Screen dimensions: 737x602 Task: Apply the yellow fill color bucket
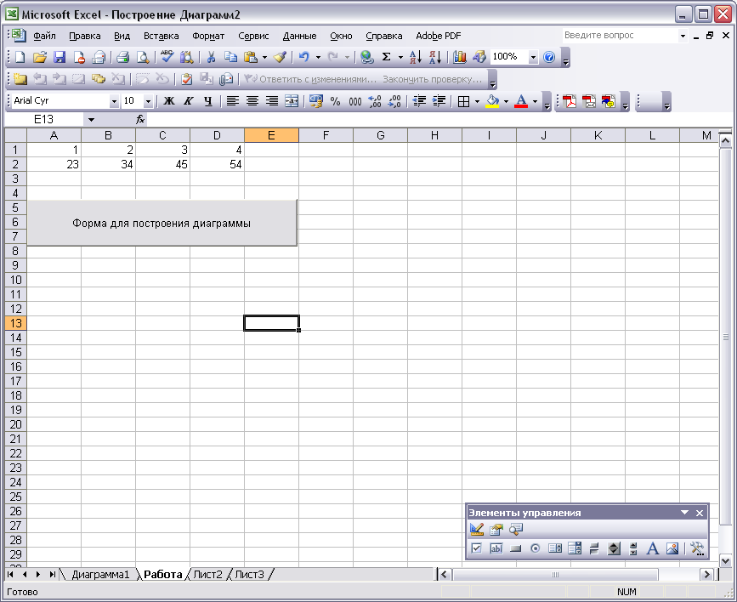(x=492, y=101)
